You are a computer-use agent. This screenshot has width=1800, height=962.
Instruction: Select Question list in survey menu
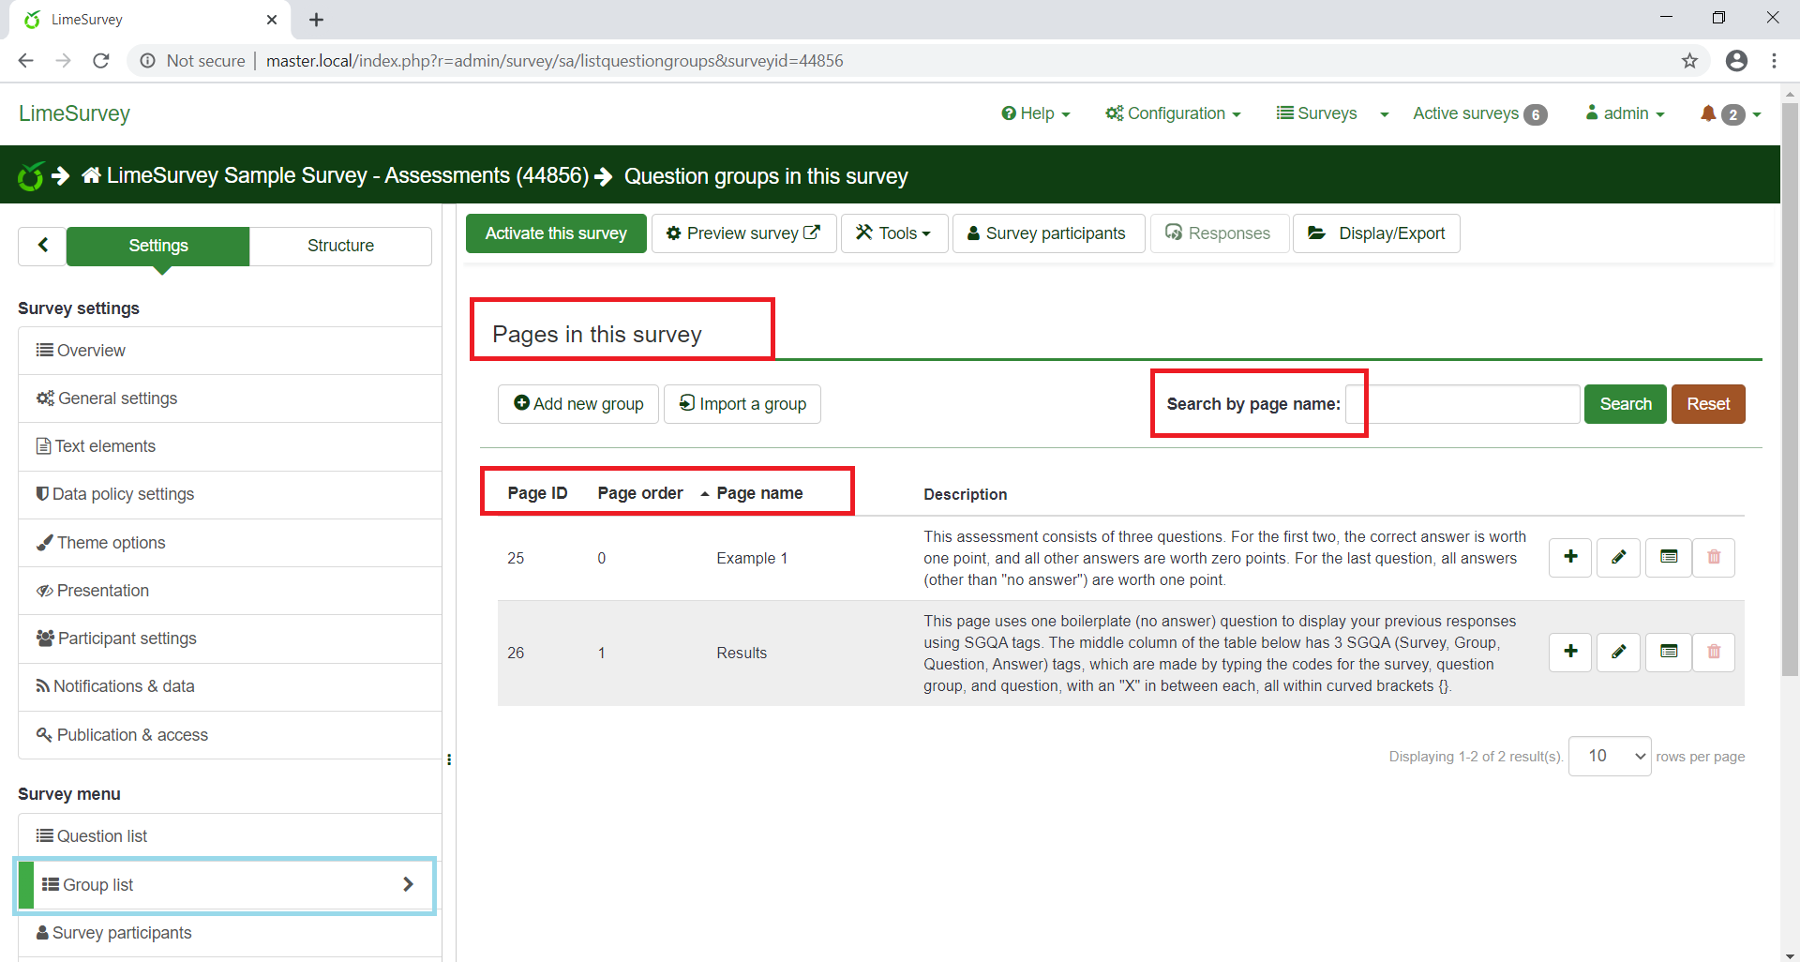(x=101, y=836)
